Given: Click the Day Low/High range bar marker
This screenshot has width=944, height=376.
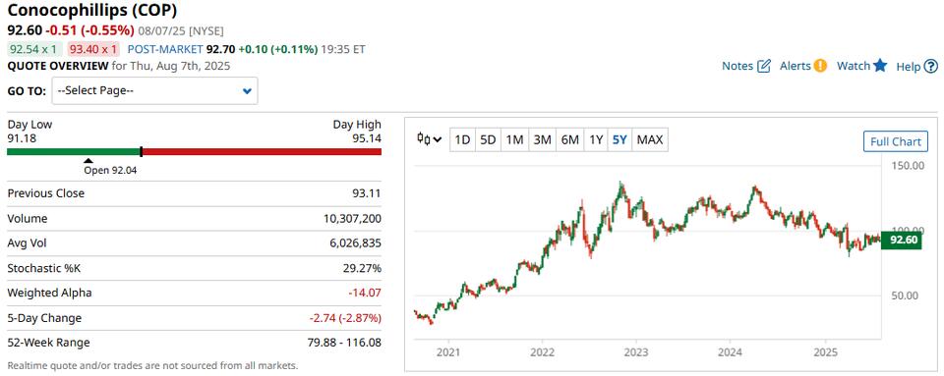Looking at the screenshot, I should 141,151.
